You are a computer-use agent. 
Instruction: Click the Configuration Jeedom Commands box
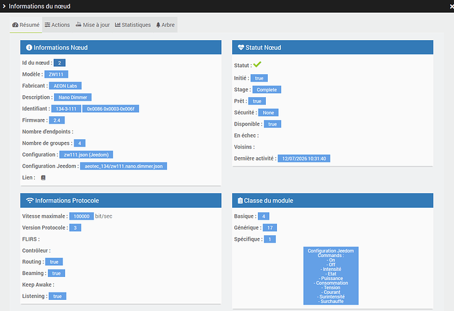[331, 275]
